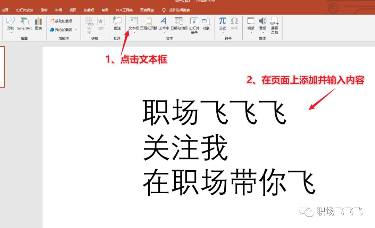This screenshot has width=375, height=228.
Task: Open Header and Footer (页眉和页脚)
Action: pyautogui.click(x=148, y=24)
